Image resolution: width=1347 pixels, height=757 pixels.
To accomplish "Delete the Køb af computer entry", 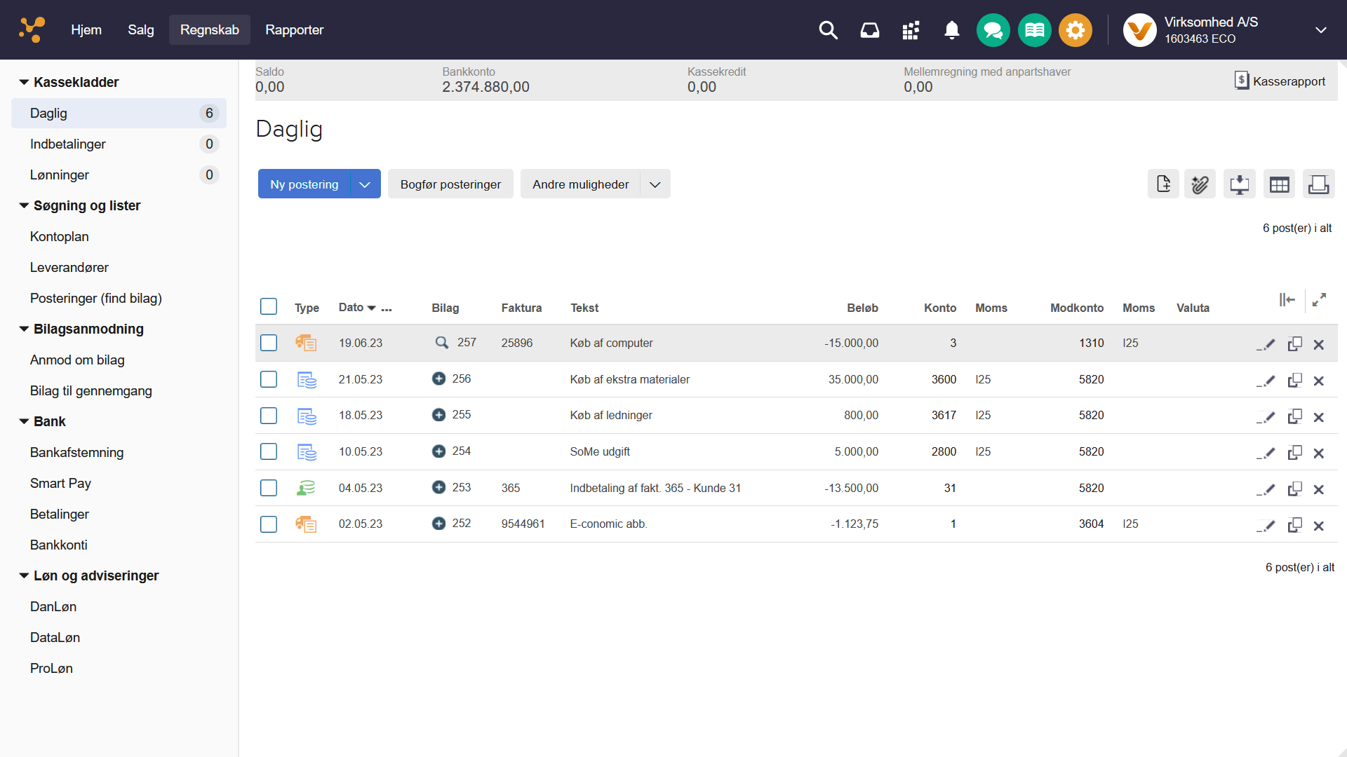I will coord(1318,344).
